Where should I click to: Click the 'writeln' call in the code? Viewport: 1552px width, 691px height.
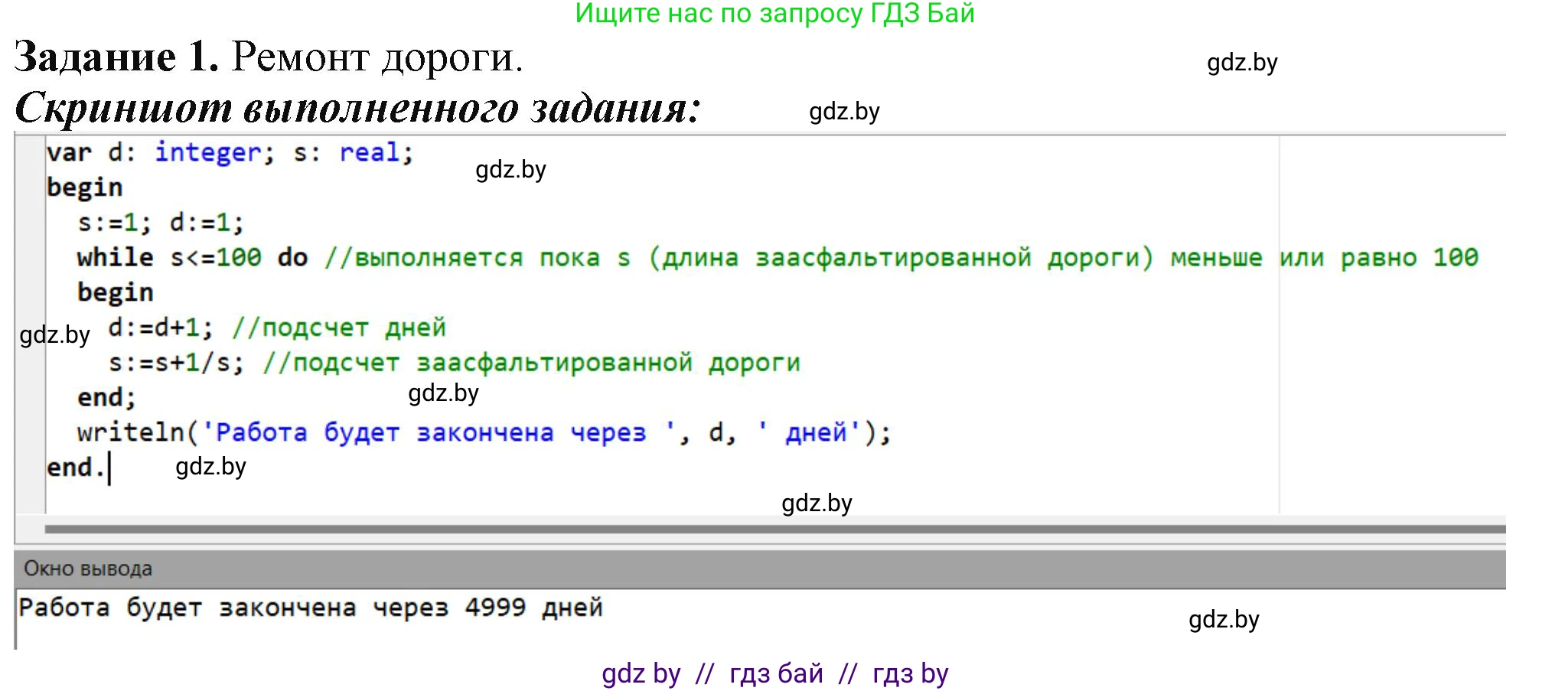pyautogui.click(x=130, y=433)
